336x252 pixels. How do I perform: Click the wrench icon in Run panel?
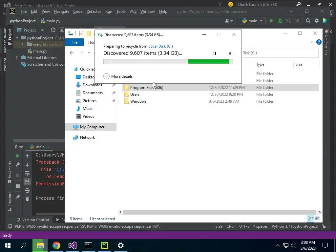point(18,165)
